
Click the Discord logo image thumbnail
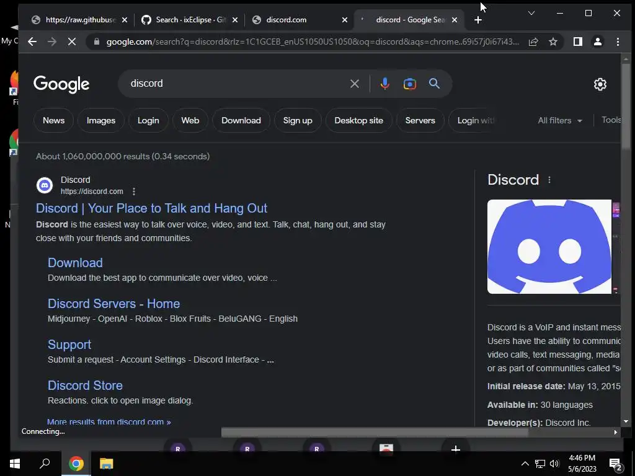coord(549,247)
